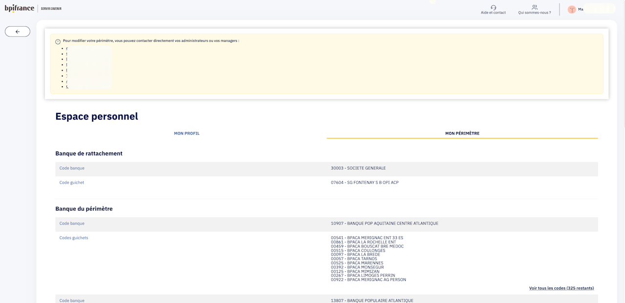Click the 07604 - SG FONTENAY S B OPI ACP value
625x303 pixels.
364,183
